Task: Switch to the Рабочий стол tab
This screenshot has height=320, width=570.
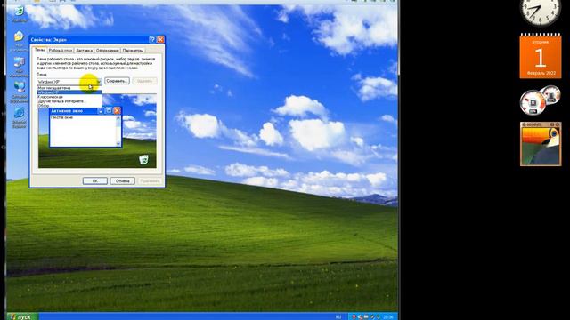Action: [x=61, y=51]
